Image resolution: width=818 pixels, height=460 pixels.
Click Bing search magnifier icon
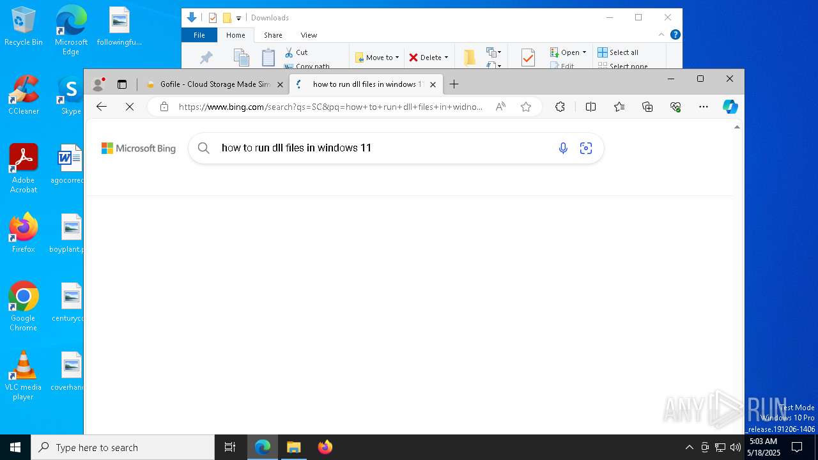tap(203, 148)
